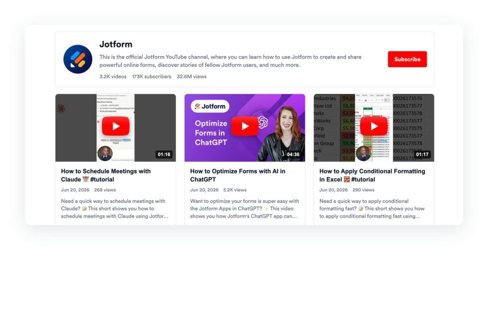Click the Jotform channel logo avatar

click(x=78, y=59)
